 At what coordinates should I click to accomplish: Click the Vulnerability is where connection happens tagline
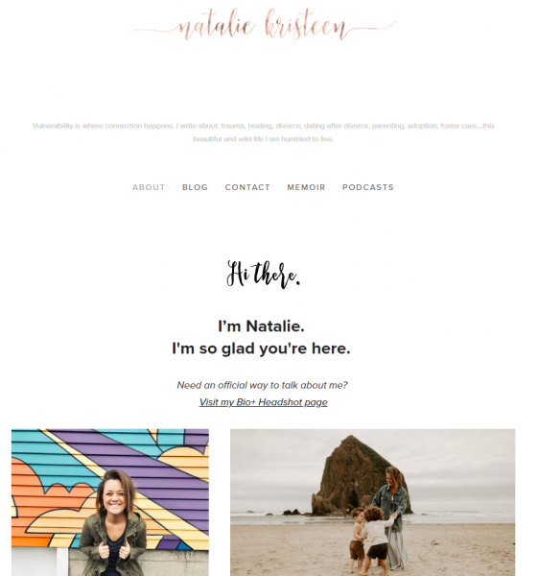click(x=263, y=126)
